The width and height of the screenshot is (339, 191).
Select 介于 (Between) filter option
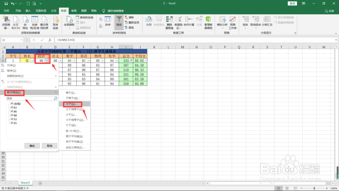click(75, 125)
